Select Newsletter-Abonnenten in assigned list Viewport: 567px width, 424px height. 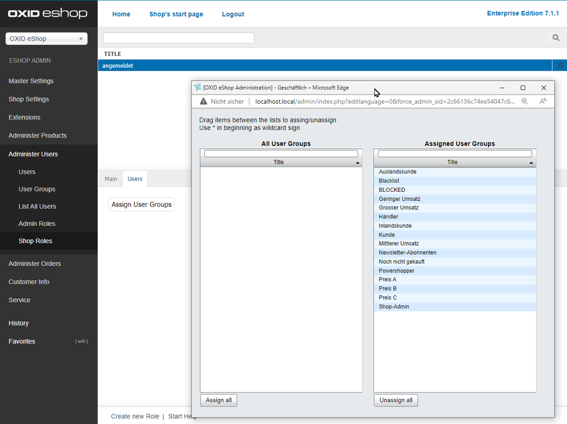pos(408,253)
